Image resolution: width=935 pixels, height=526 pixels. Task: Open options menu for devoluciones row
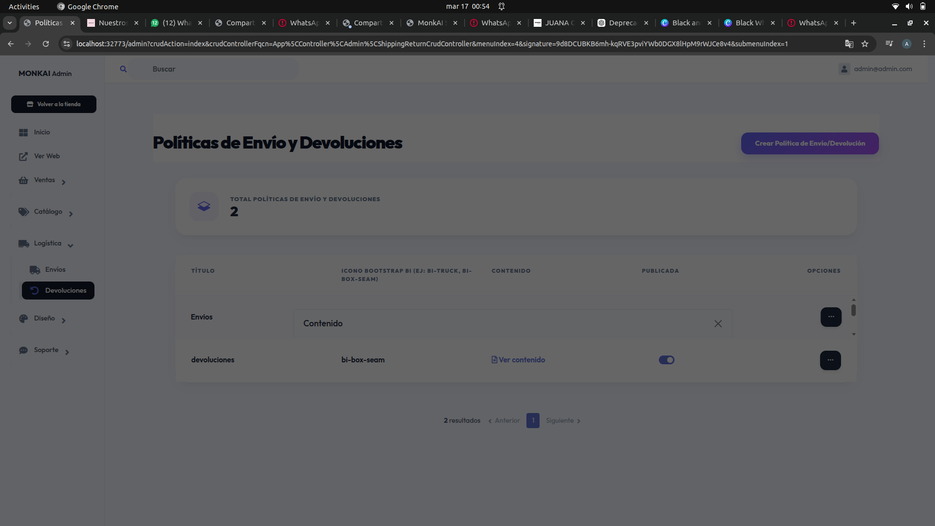point(830,360)
